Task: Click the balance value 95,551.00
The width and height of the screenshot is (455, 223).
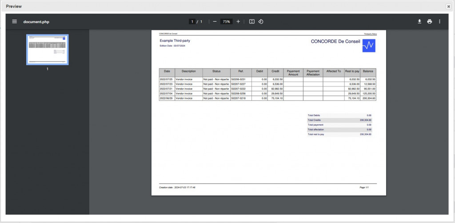Action: [370, 89]
